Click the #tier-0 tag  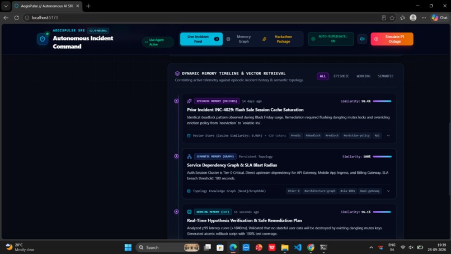pos(294,191)
